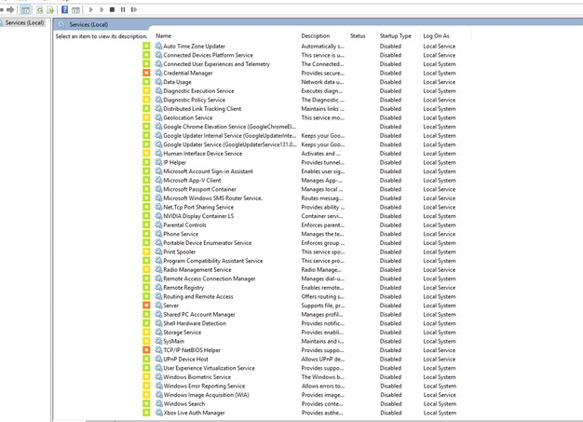Image resolution: width=583 pixels, height=422 pixels.
Task: Select Radio Management Service
Action: point(197,269)
